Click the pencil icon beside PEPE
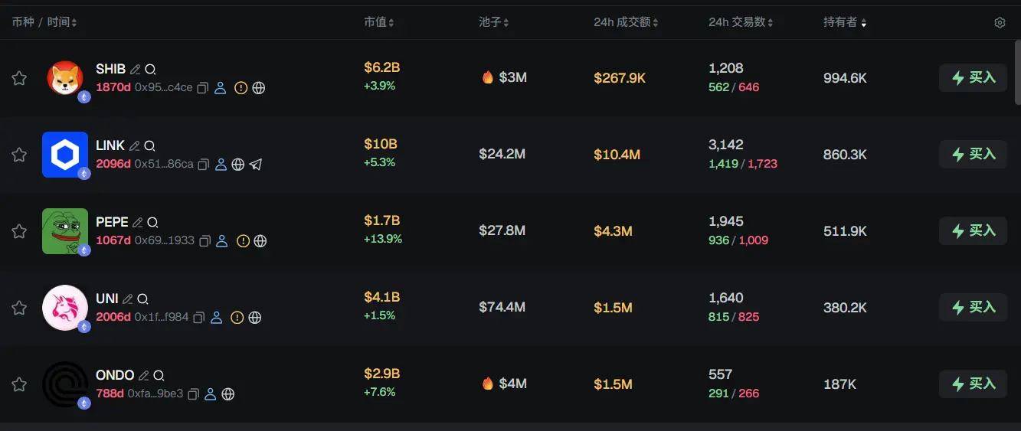1021x431 pixels. pyautogui.click(x=138, y=222)
